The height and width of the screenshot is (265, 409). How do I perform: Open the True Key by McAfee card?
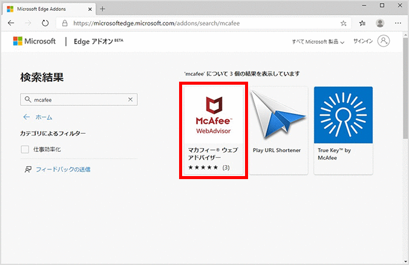click(x=343, y=131)
